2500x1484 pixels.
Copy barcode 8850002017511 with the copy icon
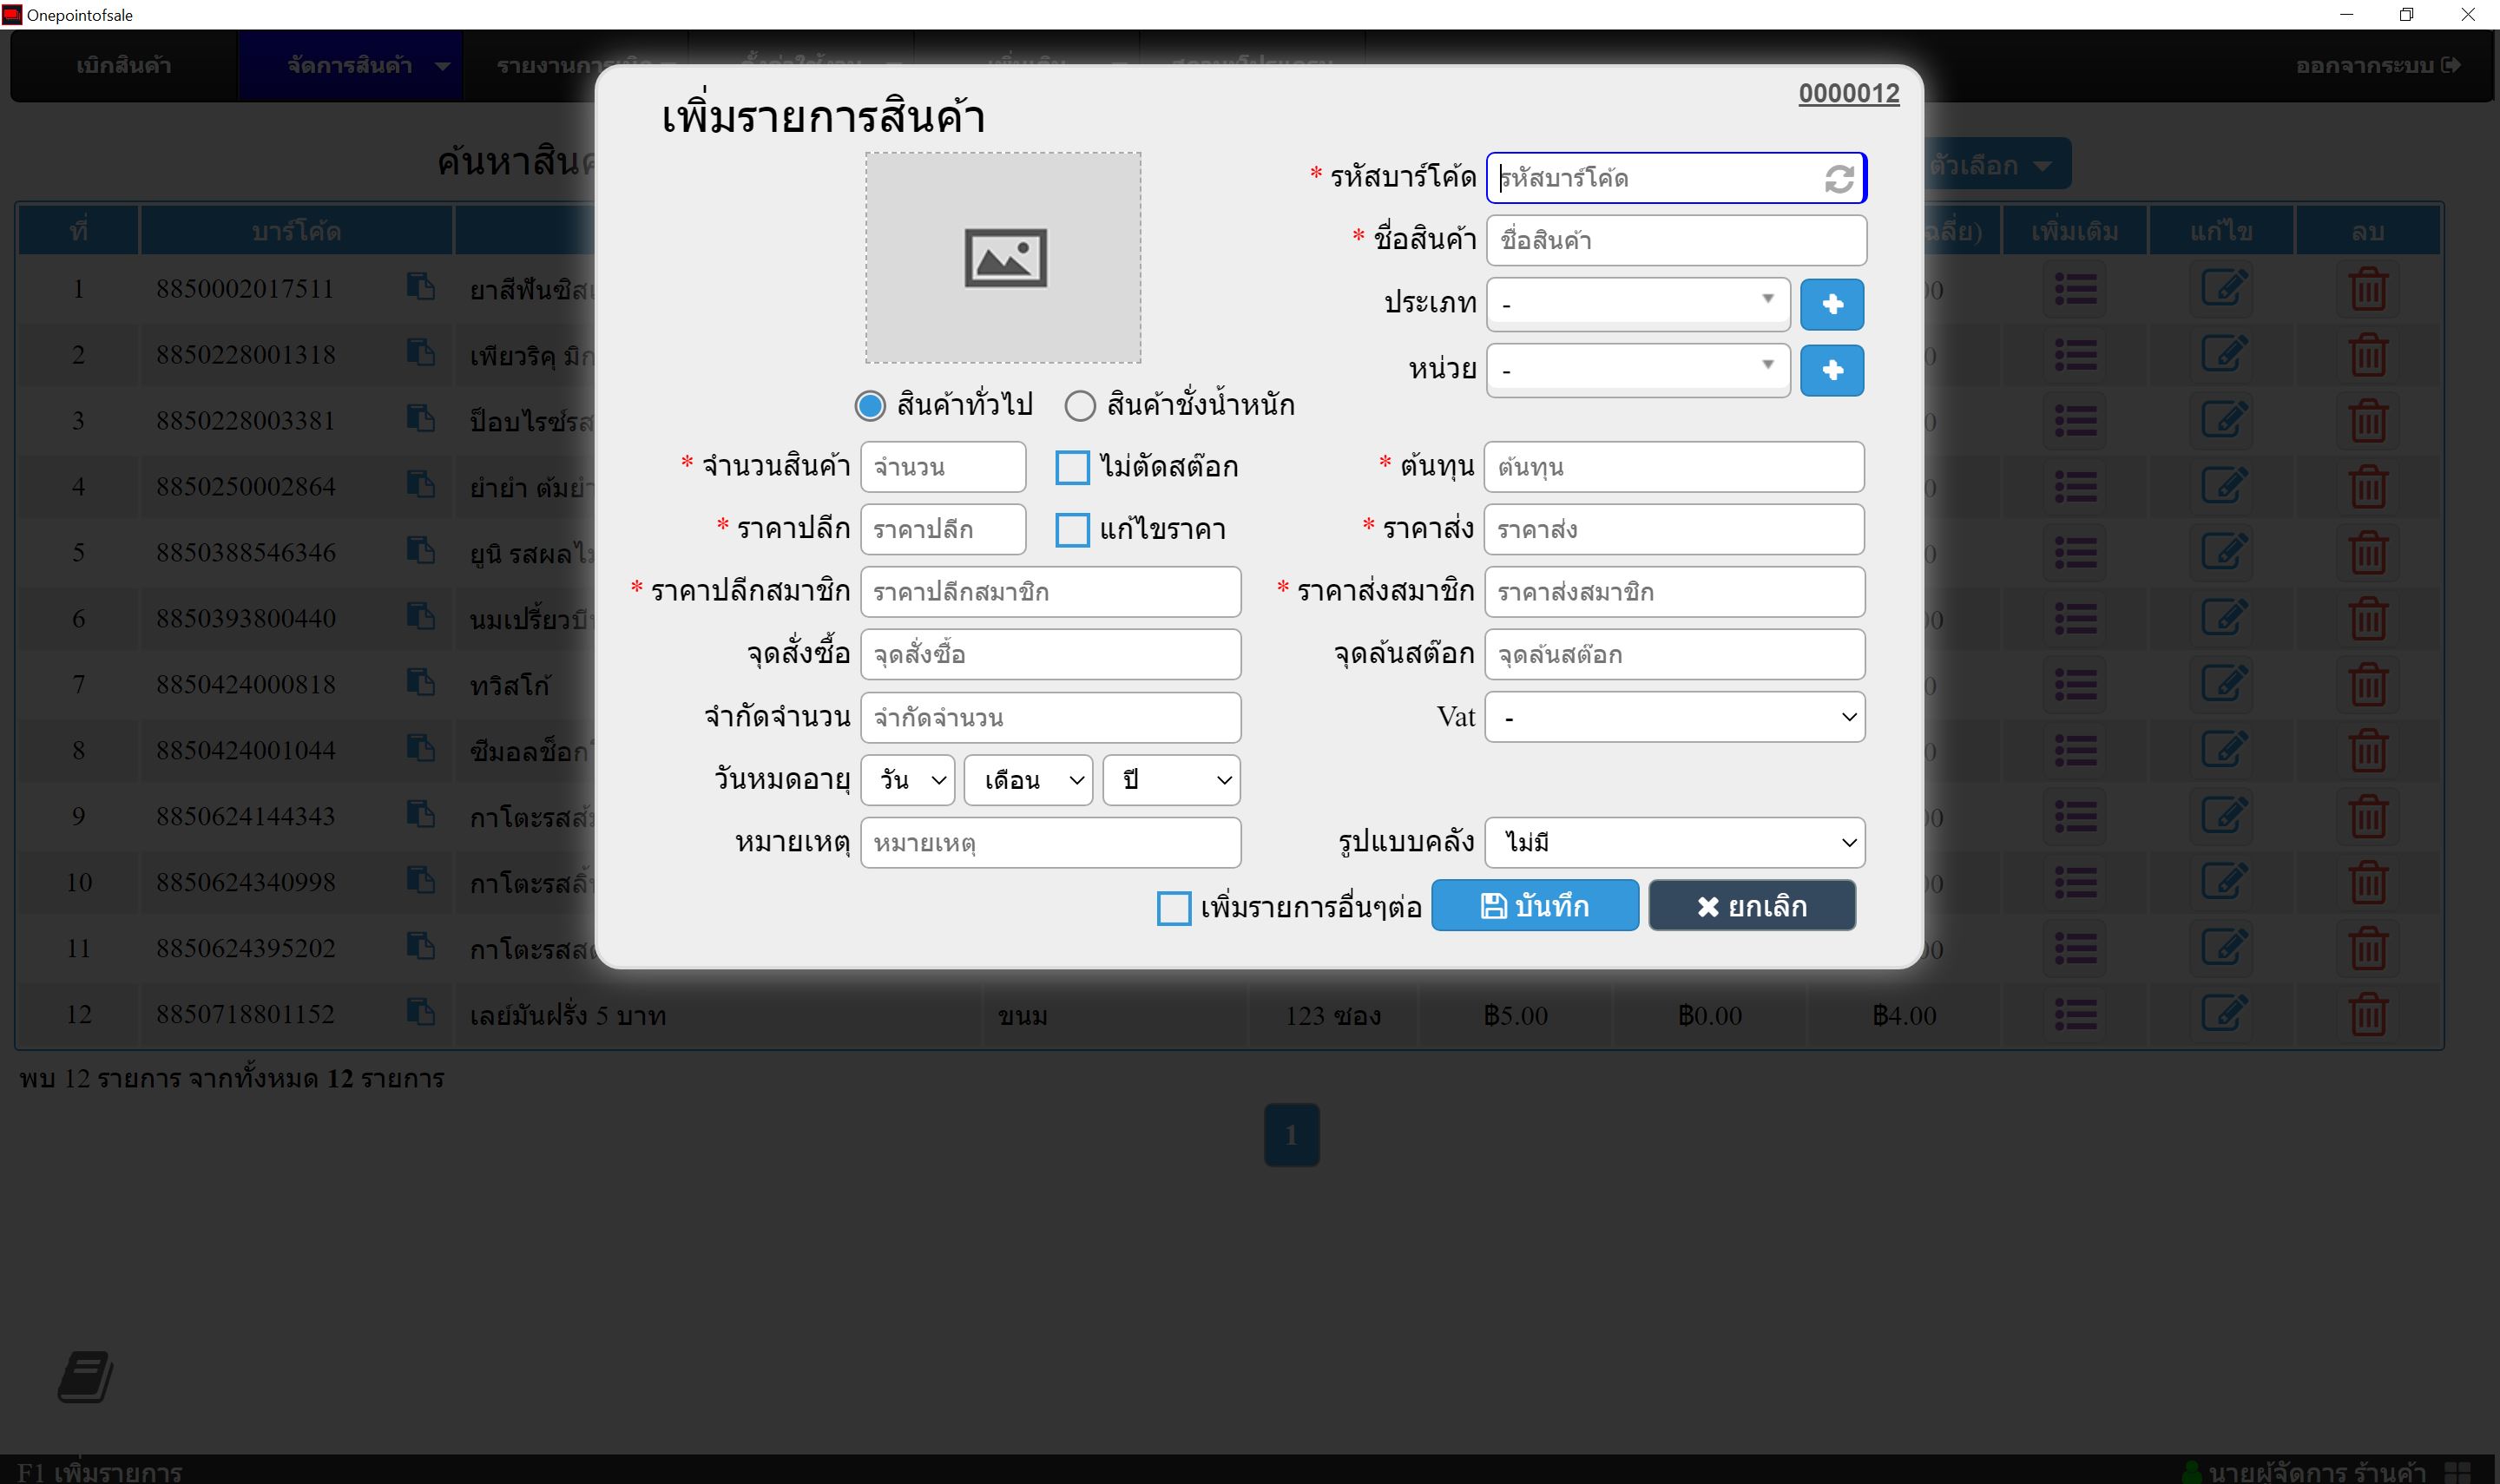420,287
